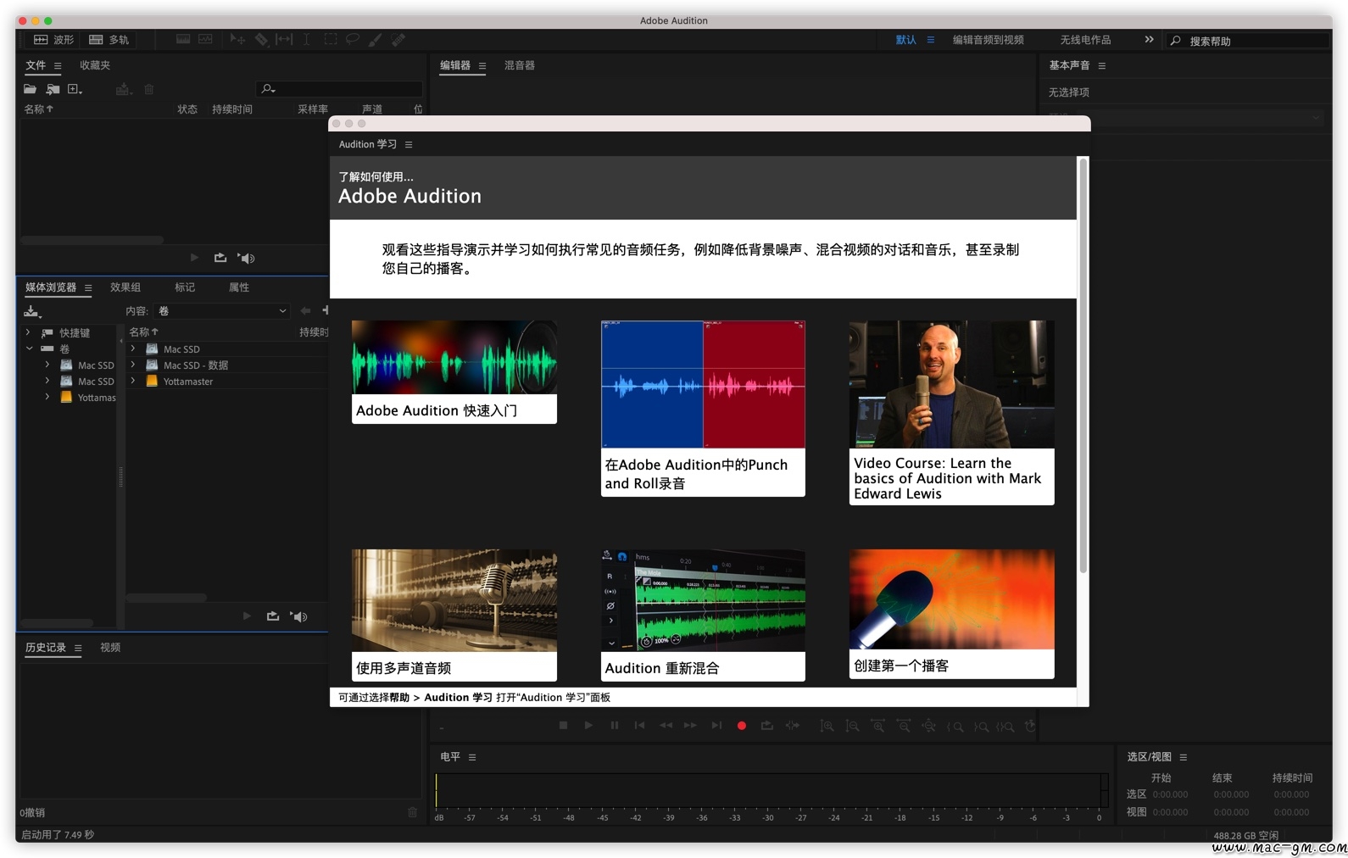Screen dimensions: 1348x858
Task: Click Media Browser import download icon
Action: point(32,311)
